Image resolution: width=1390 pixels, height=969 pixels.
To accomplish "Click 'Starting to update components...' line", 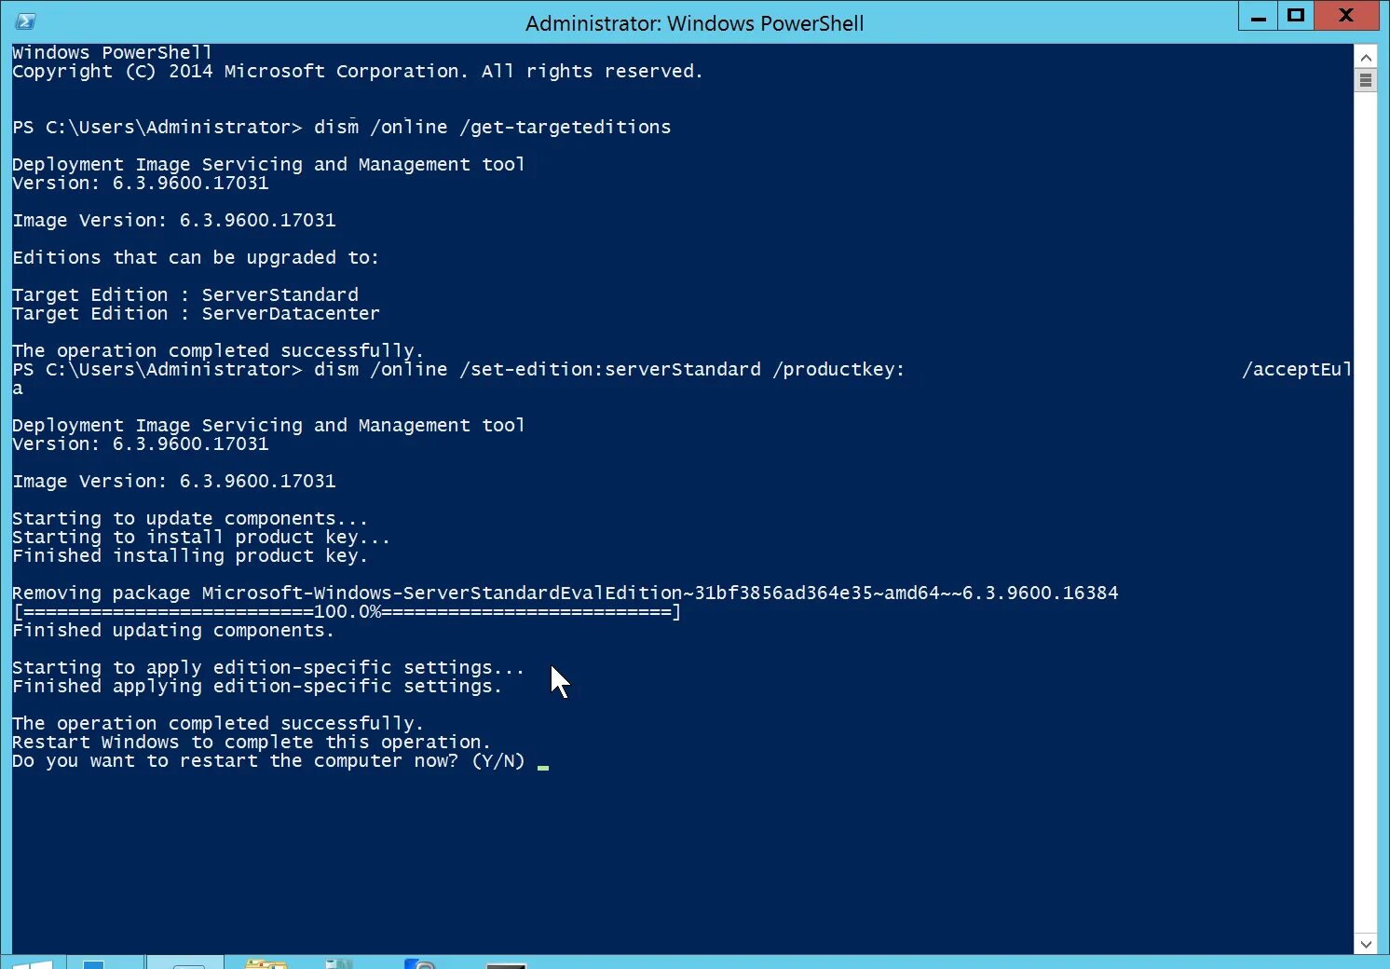I will pyautogui.click(x=190, y=518).
